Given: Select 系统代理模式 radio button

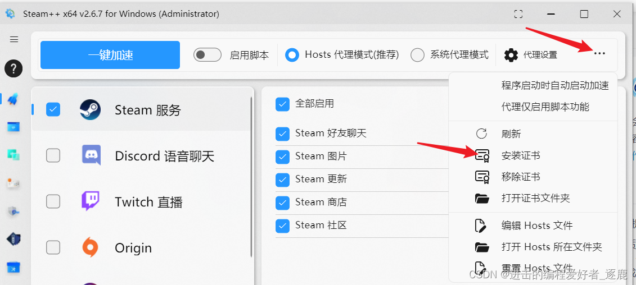Looking at the screenshot, I should [x=417, y=54].
